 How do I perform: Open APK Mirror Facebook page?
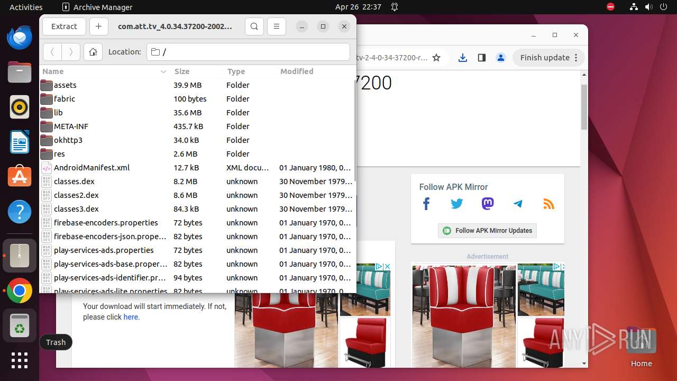click(x=426, y=204)
